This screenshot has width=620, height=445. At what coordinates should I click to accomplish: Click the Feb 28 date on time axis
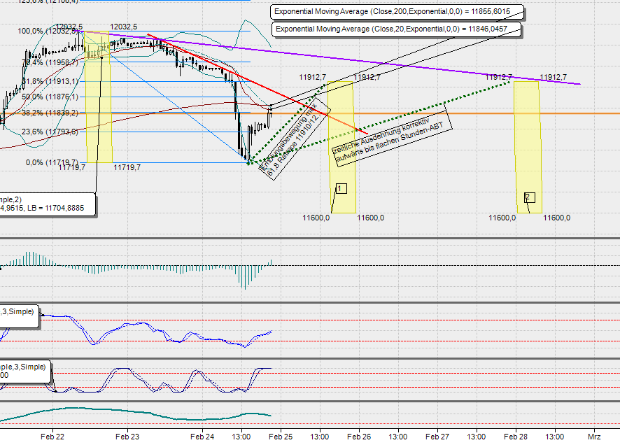[x=516, y=437]
